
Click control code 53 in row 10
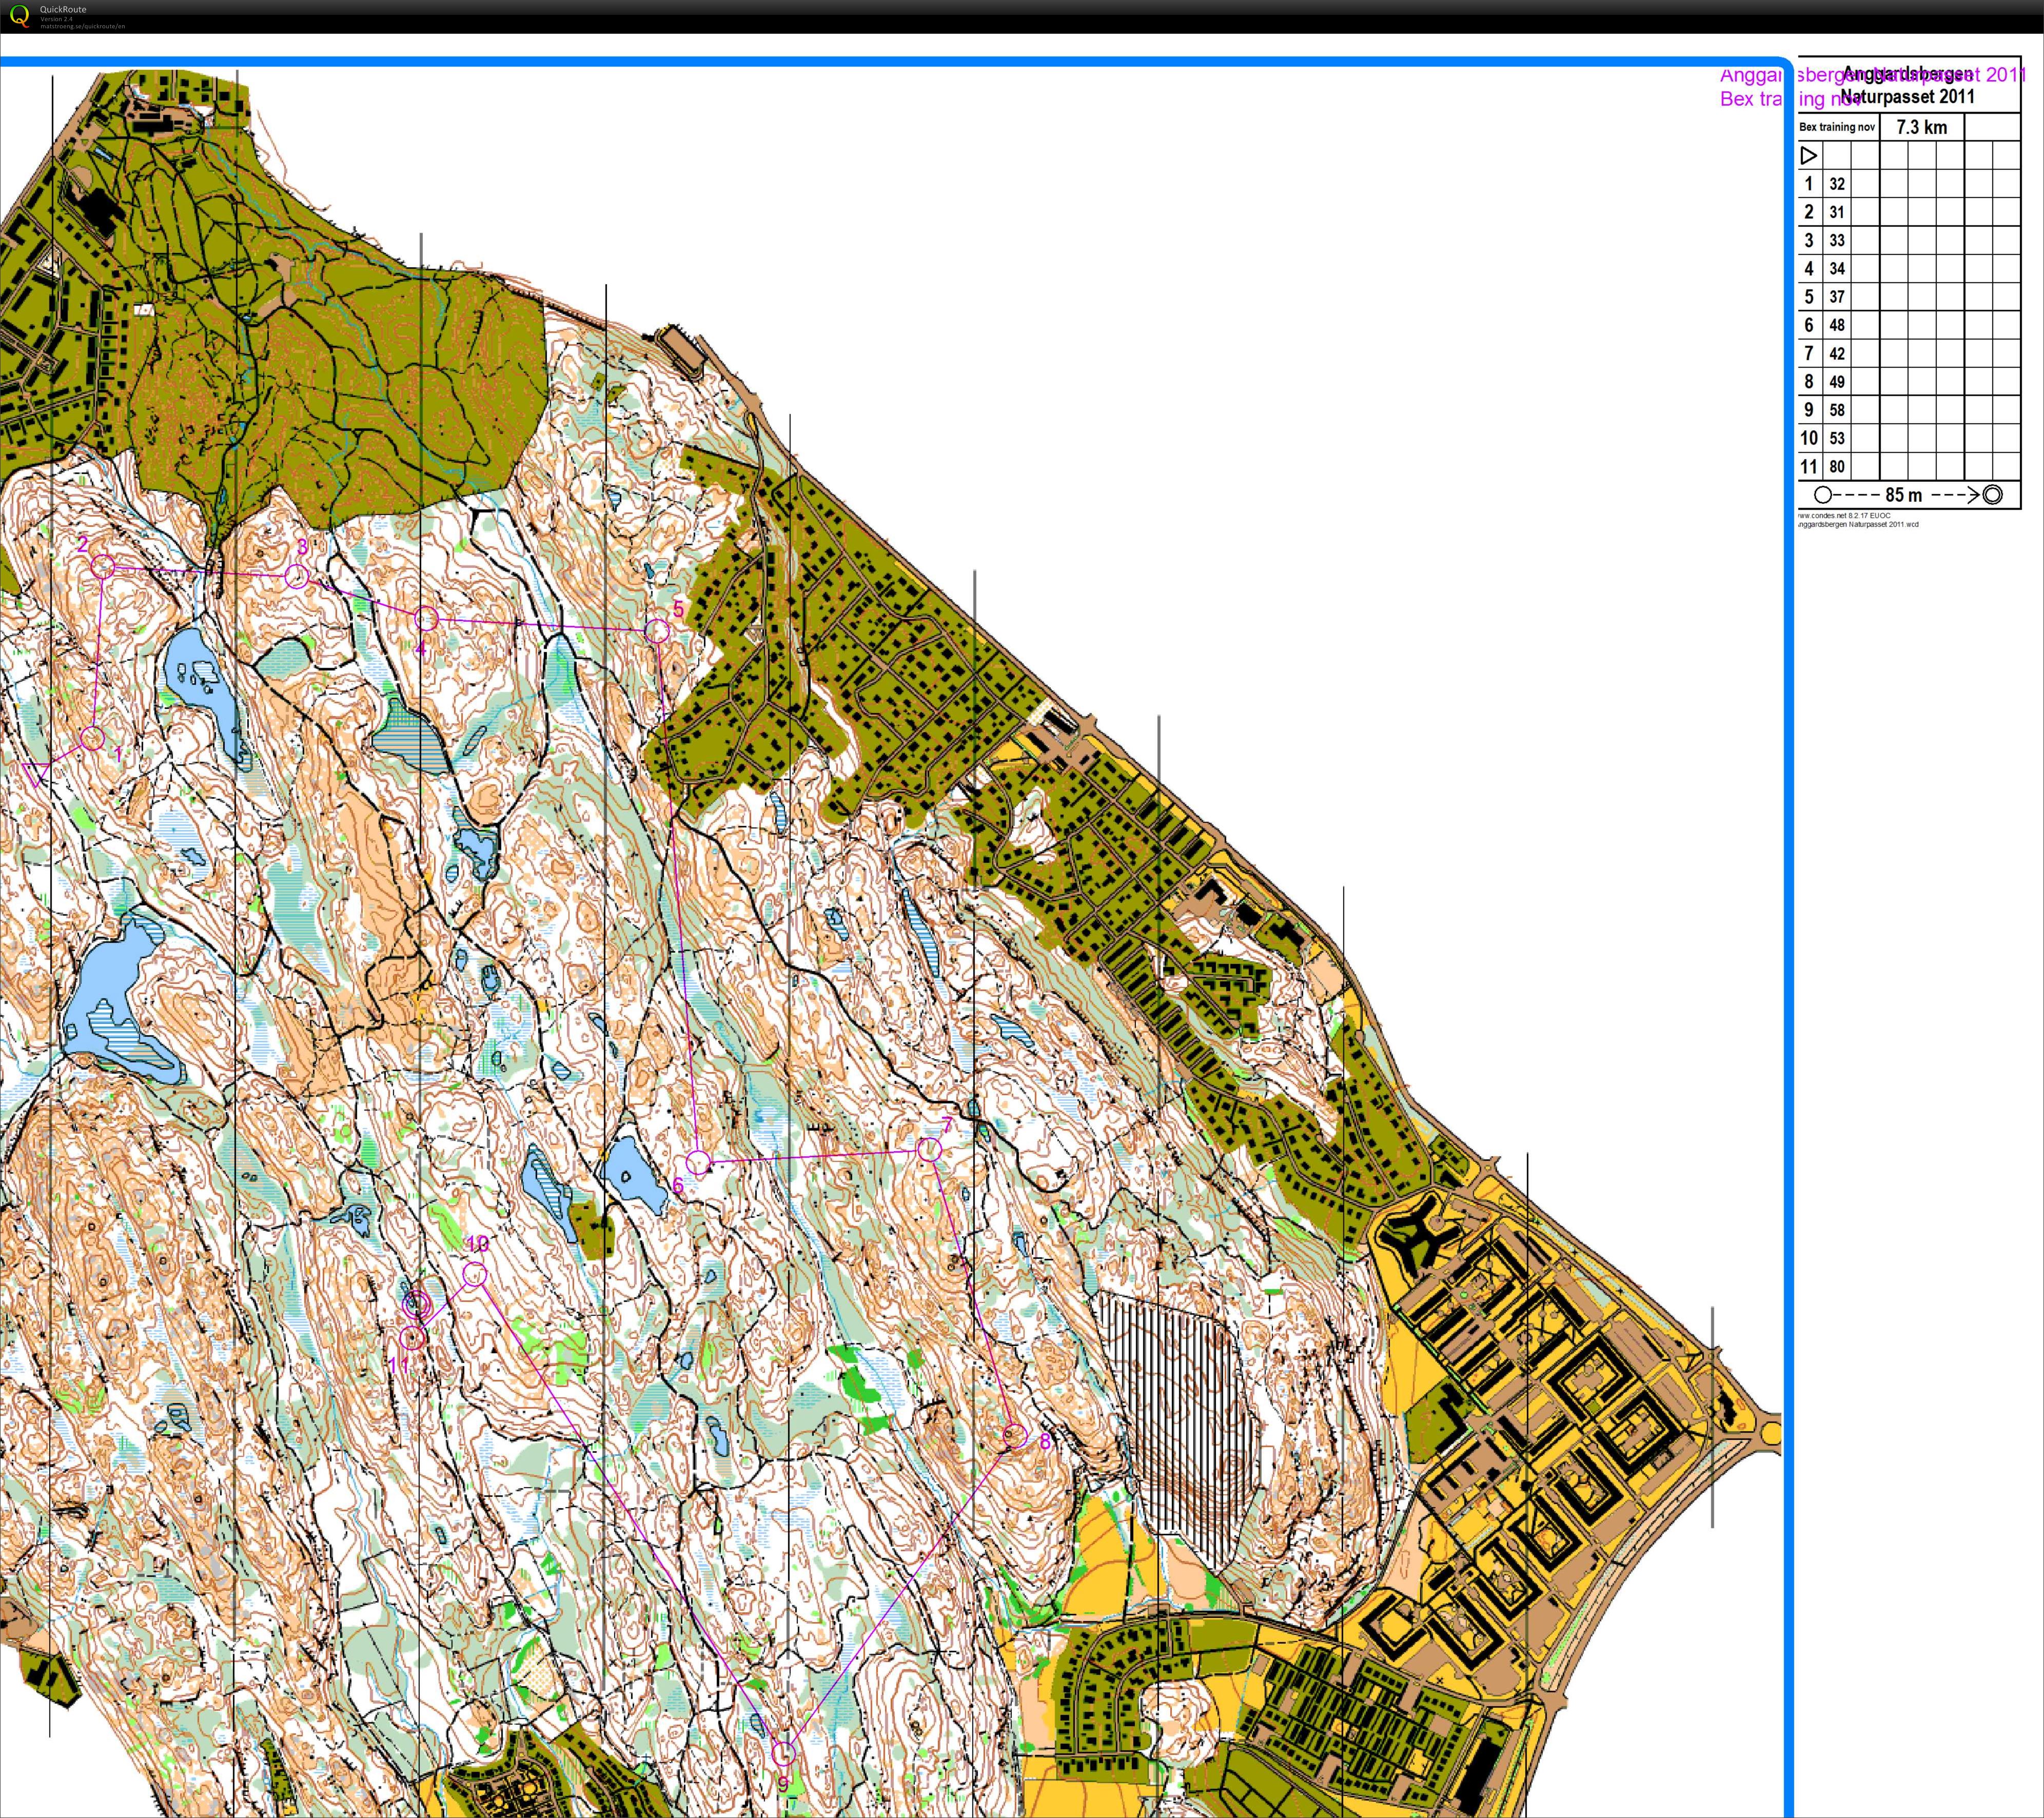(1837, 438)
